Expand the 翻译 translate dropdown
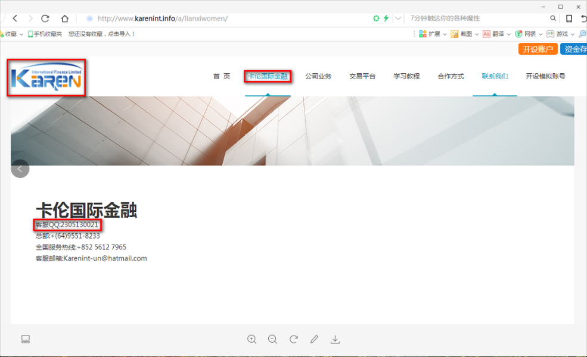The height and width of the screenshot is (357, 587). 498,34
